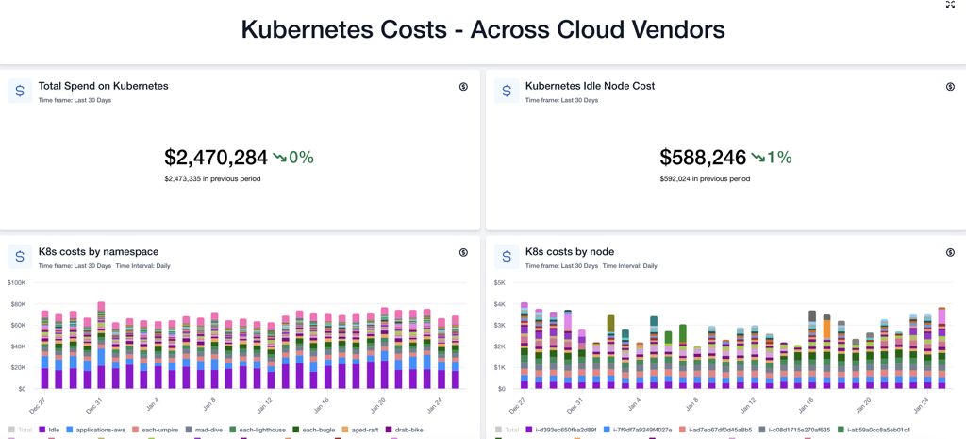
Task: Click the currency icon on K8s costs by node
Action: pyautogui.click(x=950, y=253)
